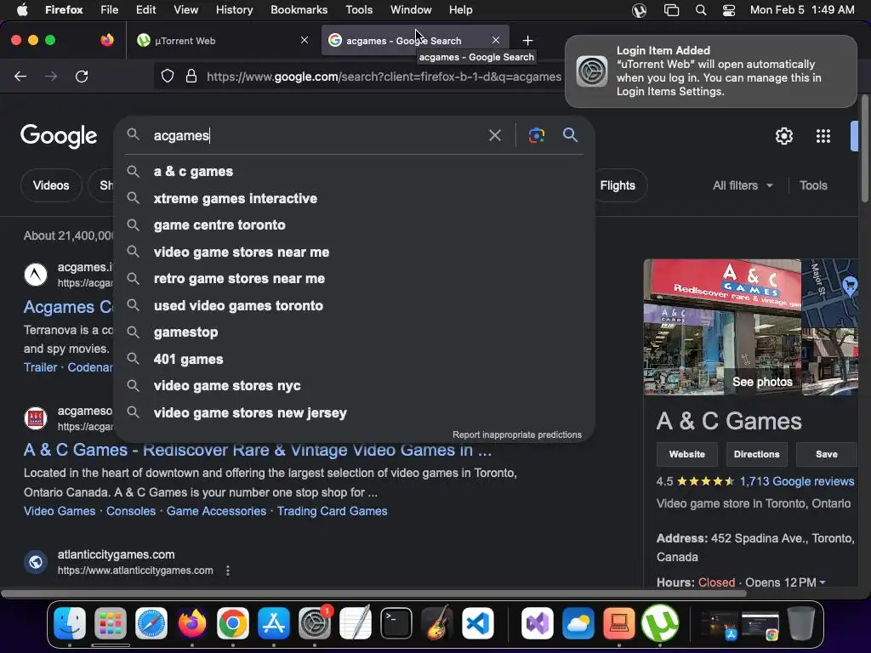The image size is (871, 653).
Task: Open Terminal from the Dock
Action: (396, 623)
